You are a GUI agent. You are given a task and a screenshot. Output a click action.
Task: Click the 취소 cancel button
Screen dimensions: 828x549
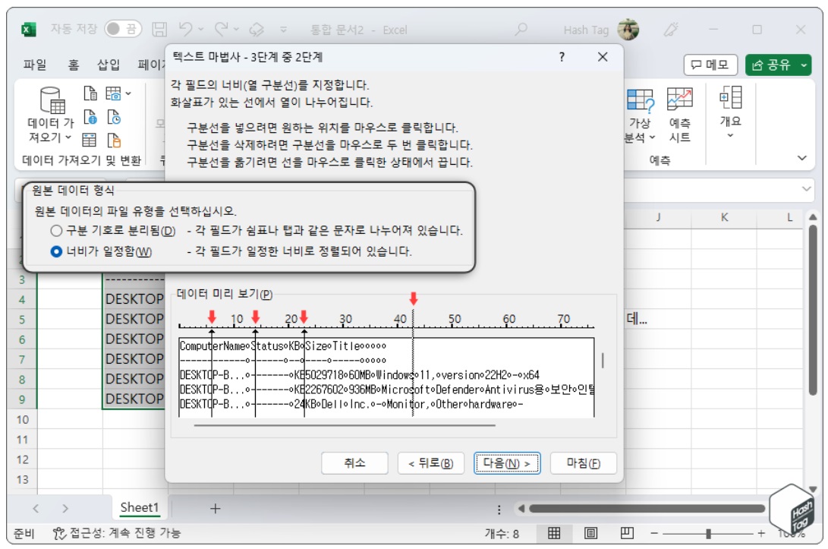pos(354,463)
